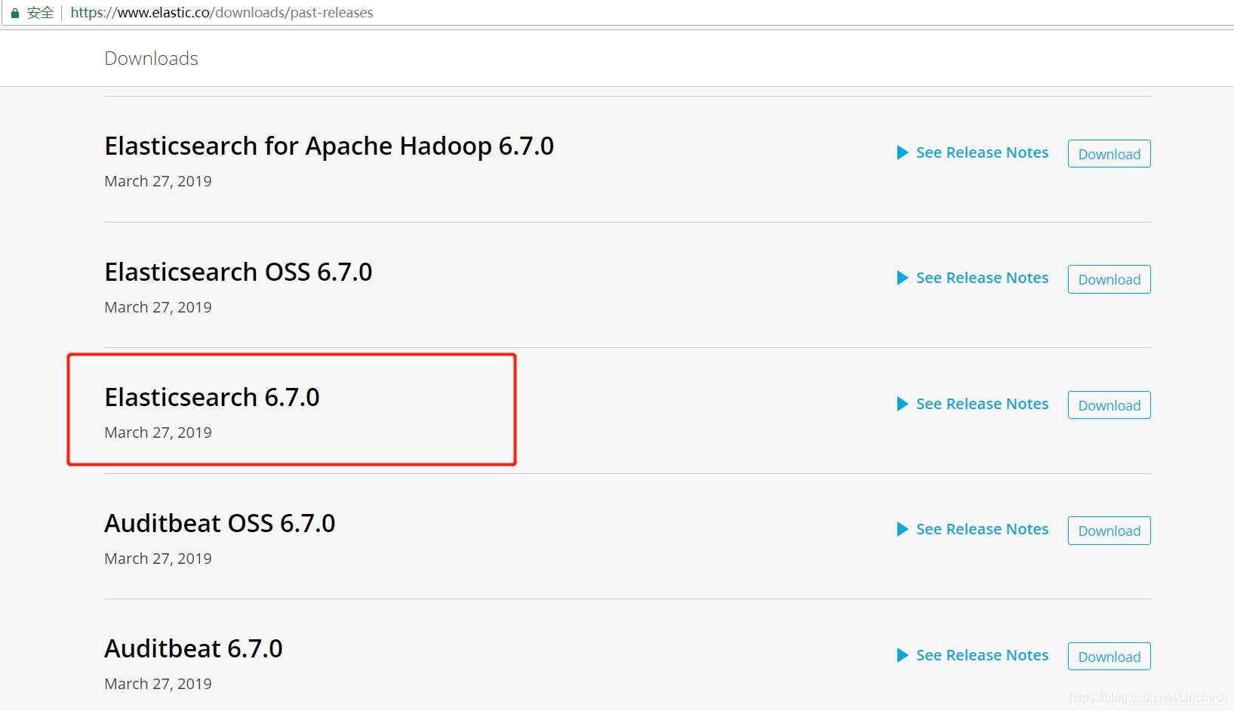Image resolution: width=1234 pixels, height=711 pixels.
Task: Open the Downloads header link
Action: [151, 58]
